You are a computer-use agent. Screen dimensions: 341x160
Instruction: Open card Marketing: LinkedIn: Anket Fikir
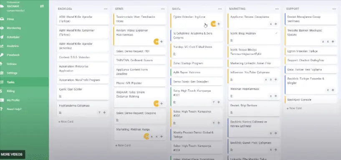tap(254, 63)
